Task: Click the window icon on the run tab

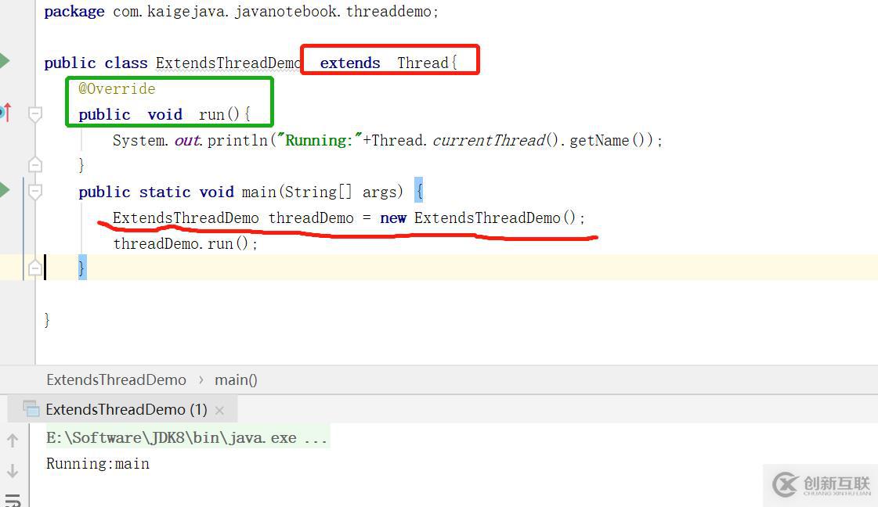Action: point(31,409)
